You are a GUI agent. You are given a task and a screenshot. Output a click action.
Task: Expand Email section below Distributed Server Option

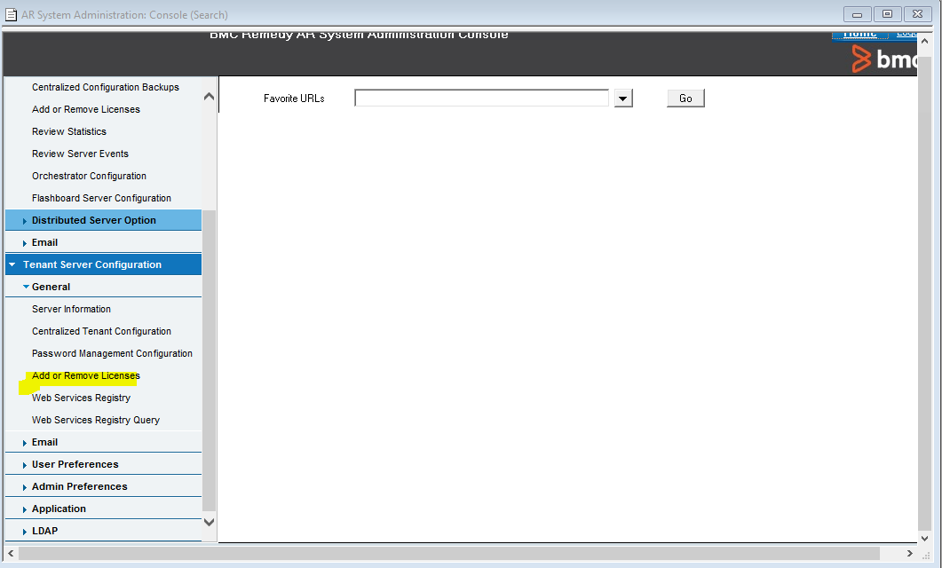103,242
